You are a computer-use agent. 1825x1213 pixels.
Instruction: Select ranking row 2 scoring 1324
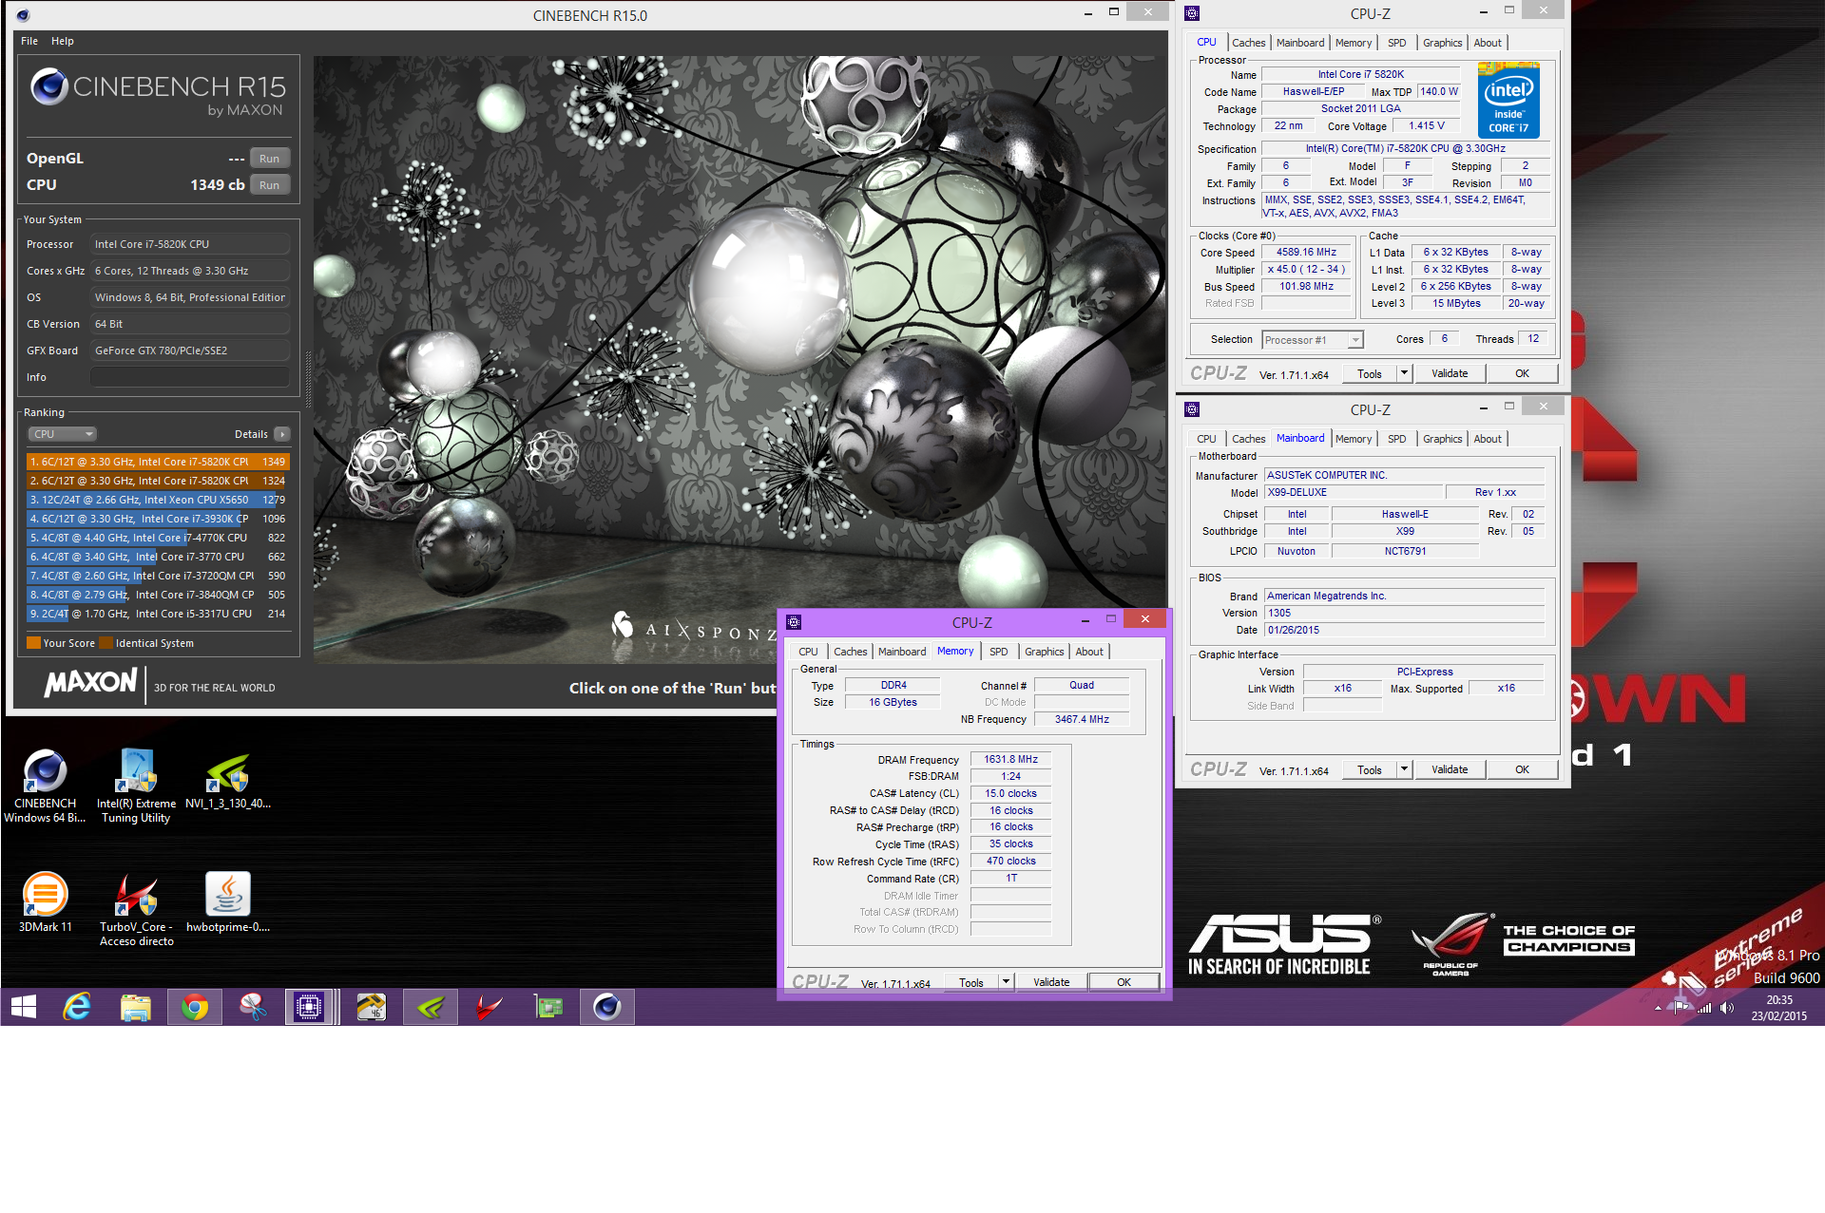tap(158, 481)
